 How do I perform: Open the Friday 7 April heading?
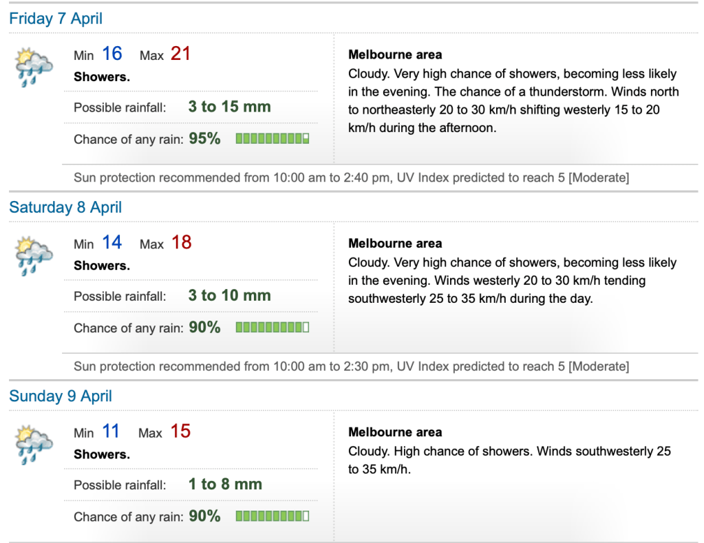[x=56, y=19]
